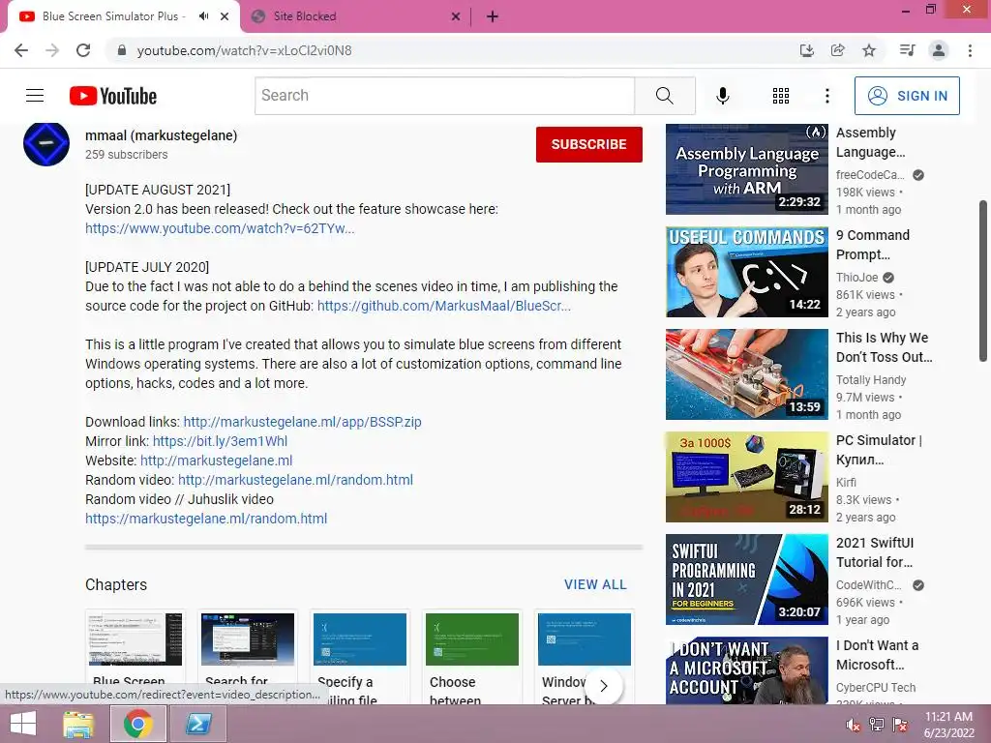Image resolution: width=991 pixels, height=743 pixels.
Task: Open File Explorer from the taskbar
Action: [x=78, y=724]
